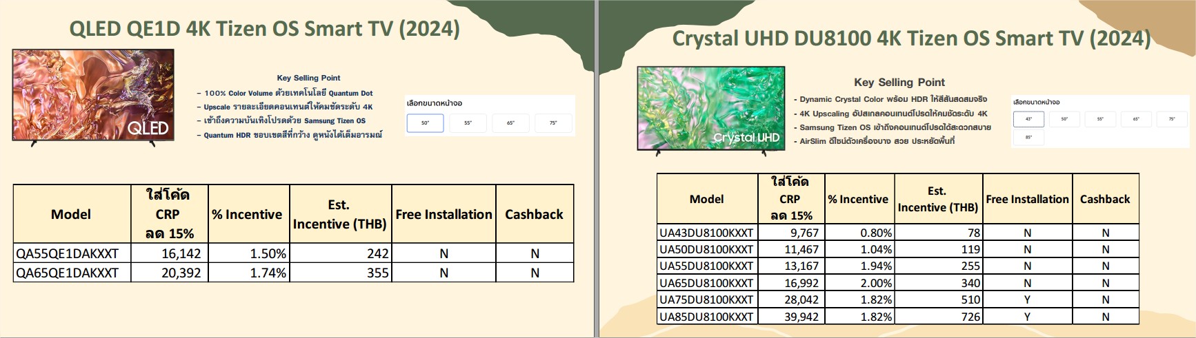Image resolution: width=1196 pixels, height=338 pixels.
Task: Click the QA65QE1DAKXXT model cell
Action: click(72, 273)
